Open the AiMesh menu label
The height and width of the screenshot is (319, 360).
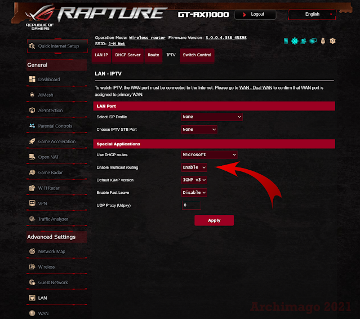tap(46, 95)
